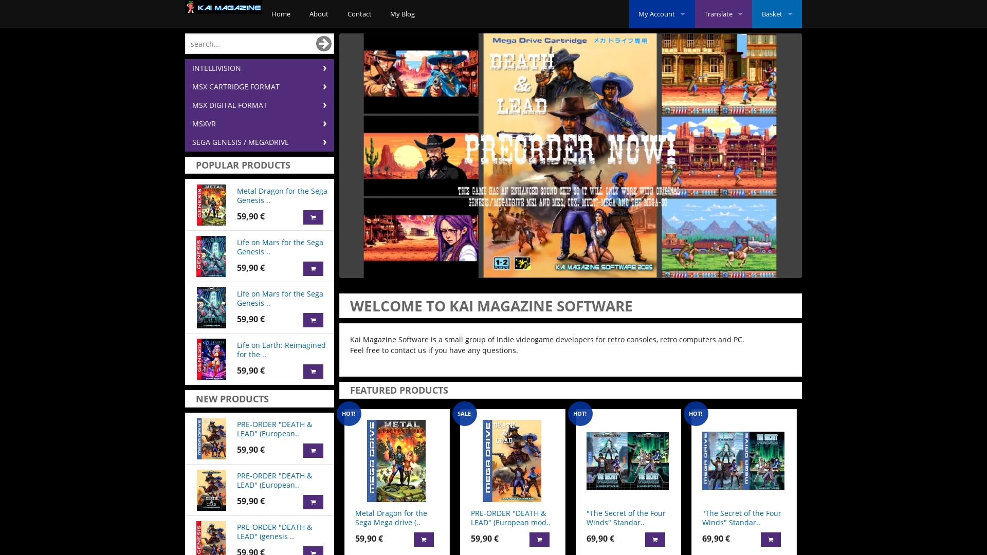This screenshot has height=555, width=987.
Task: Open first Life on Mars Genesis link
Action: click(280, 247)
